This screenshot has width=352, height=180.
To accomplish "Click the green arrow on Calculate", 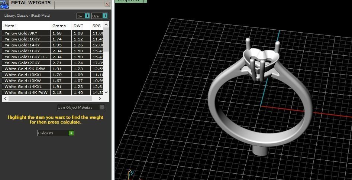I will pyautogui.click(x=71, y=133).
